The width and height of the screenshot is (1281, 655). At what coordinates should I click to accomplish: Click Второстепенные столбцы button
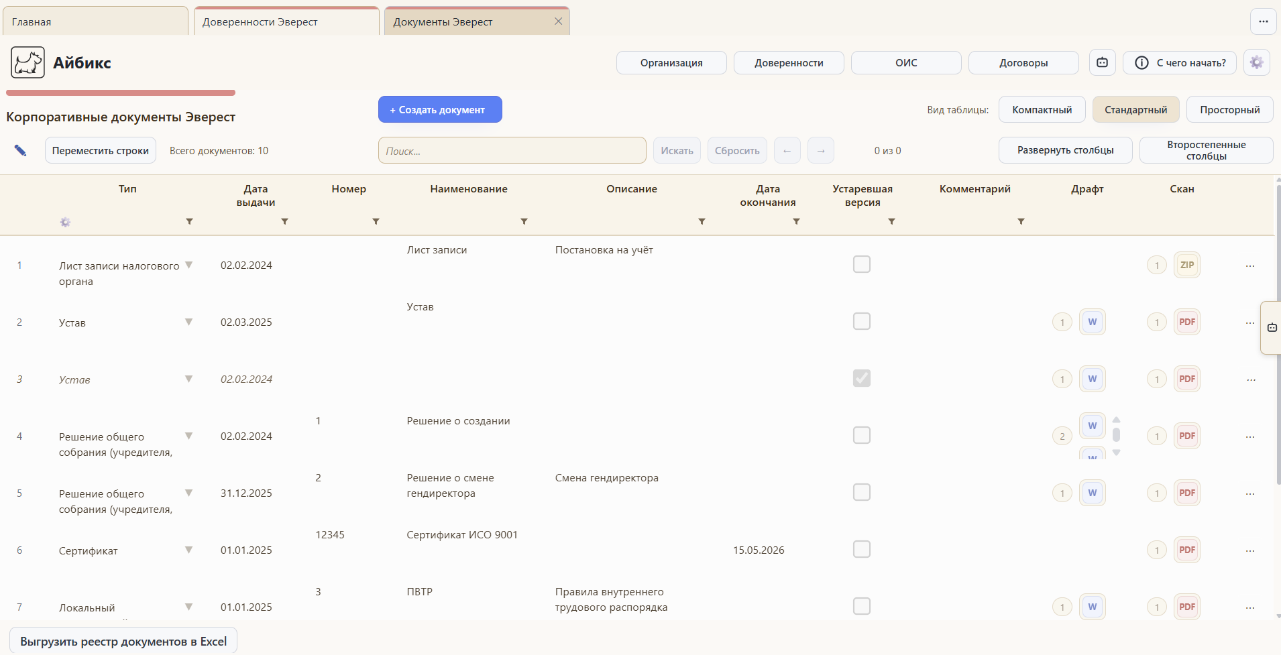pos(1206,150)
